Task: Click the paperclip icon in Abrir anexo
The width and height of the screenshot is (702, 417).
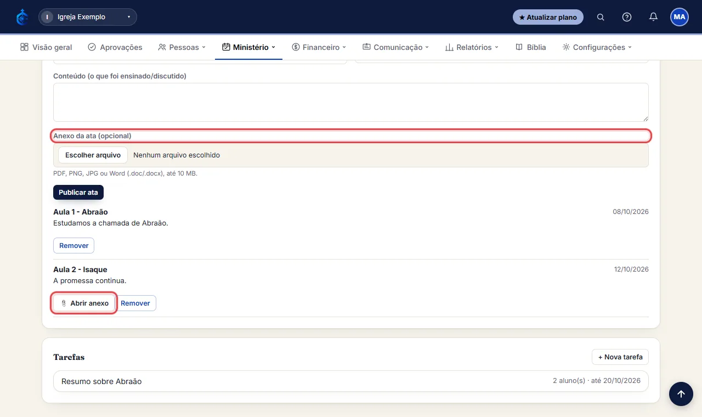Action: click(64, 303)
